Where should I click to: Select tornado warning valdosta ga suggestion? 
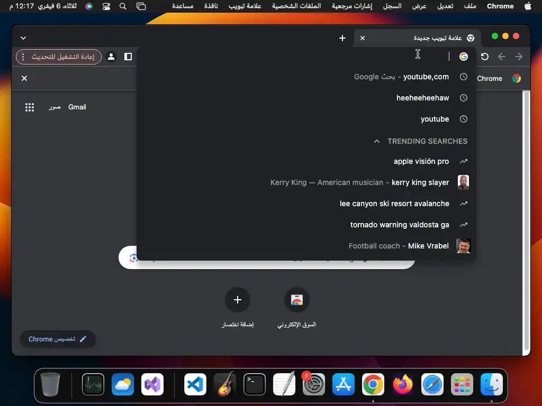coord(306,225)
